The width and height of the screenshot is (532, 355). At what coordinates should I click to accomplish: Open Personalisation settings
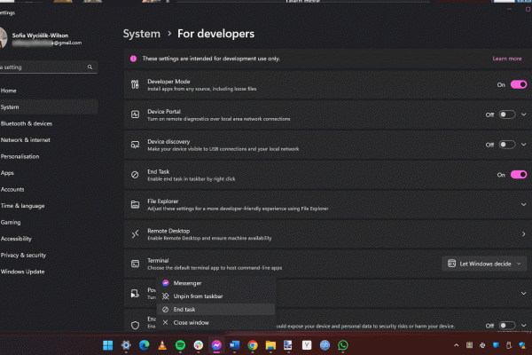point(49,156)
